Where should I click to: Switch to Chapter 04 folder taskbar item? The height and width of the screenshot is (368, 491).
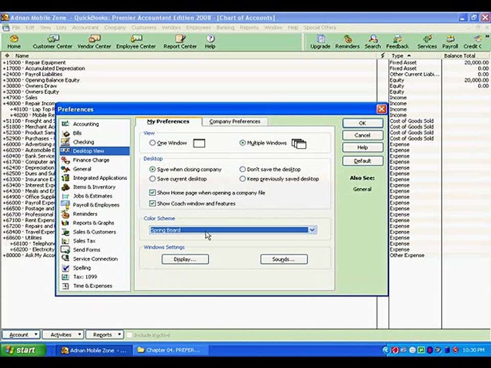(170, 350)
